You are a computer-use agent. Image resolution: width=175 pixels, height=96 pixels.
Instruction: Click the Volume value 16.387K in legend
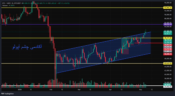pyautogui.click(x=11, y=6)
